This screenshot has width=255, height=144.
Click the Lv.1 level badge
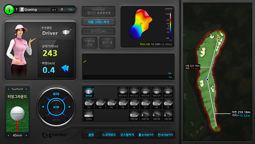54,10
